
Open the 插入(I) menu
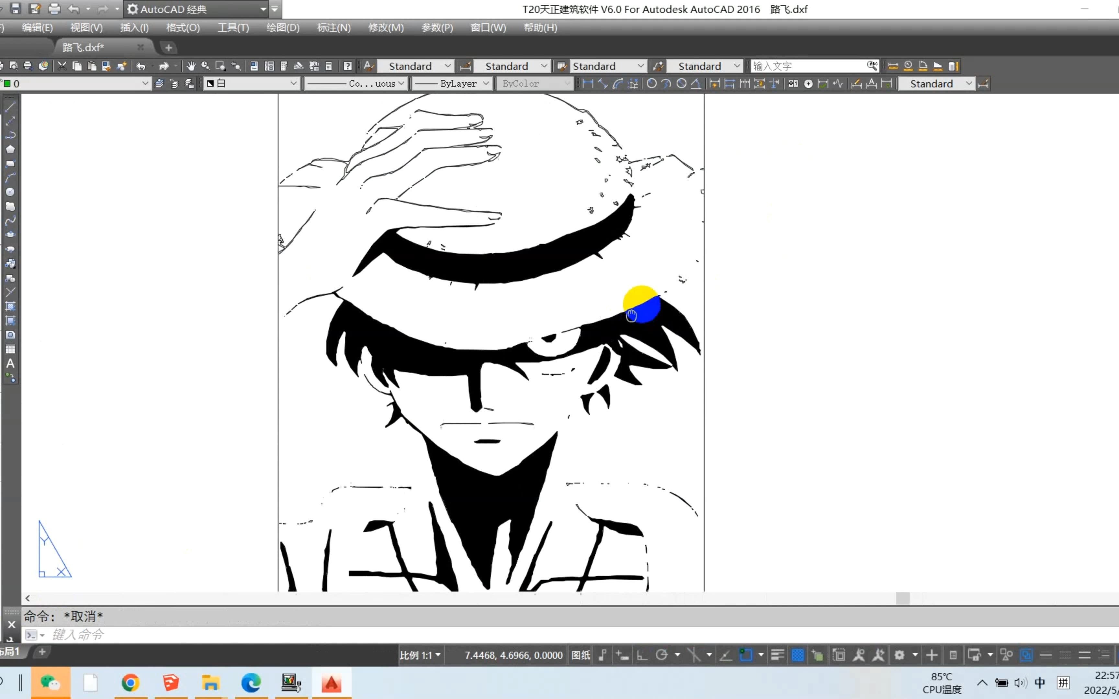[135, 28]
